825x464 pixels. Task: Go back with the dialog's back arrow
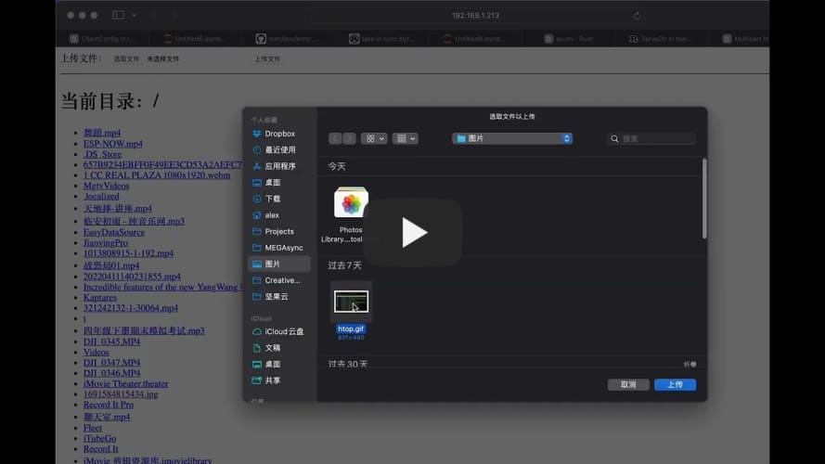(335, 138)
